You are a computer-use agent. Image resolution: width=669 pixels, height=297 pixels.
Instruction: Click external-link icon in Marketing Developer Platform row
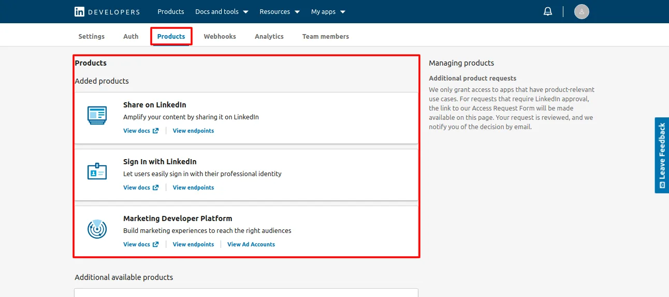(x=155, y=244)
